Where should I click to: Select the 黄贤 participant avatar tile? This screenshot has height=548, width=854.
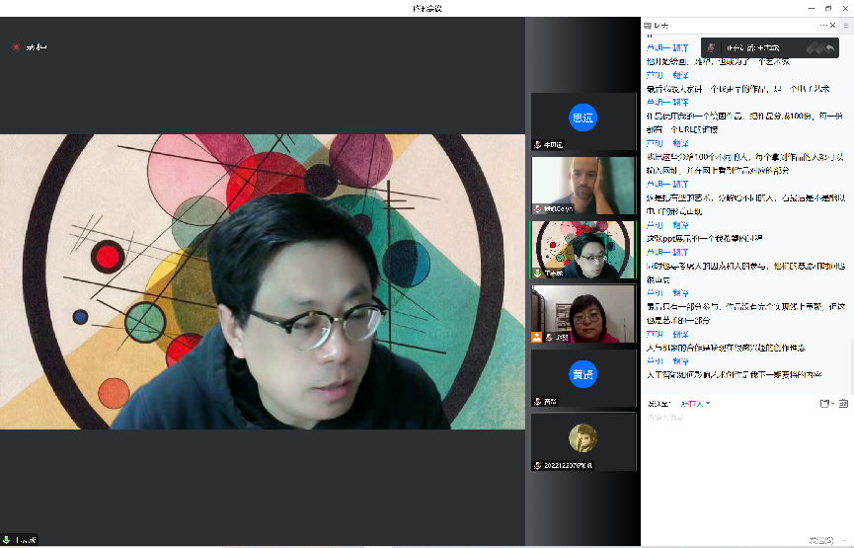coord(582,376)
